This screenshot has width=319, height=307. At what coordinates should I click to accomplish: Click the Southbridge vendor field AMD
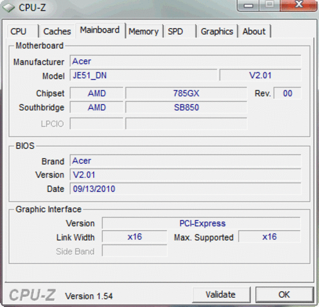click(x=97, y=107)
